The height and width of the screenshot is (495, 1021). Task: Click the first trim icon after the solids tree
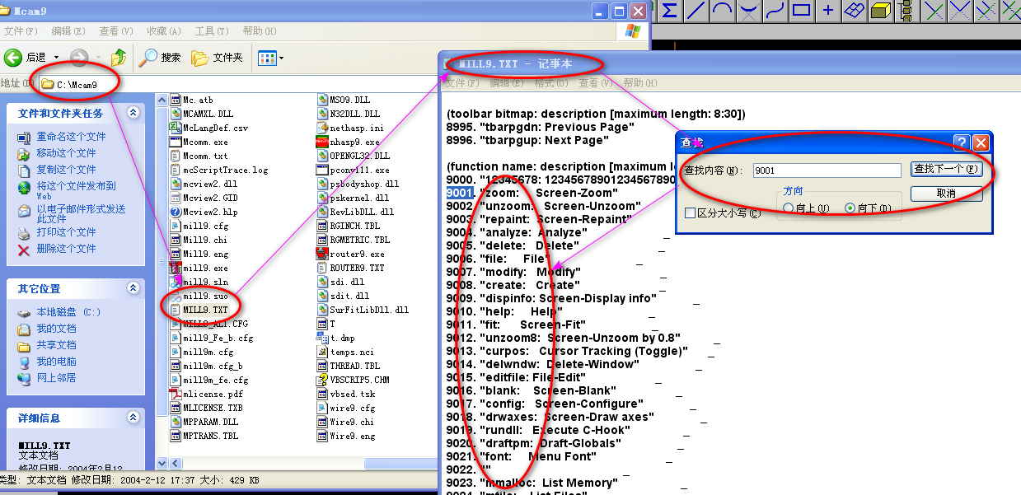point(934,11)
